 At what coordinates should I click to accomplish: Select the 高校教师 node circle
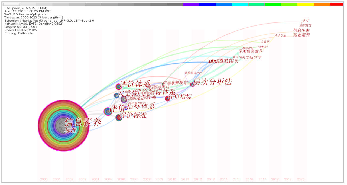click(124, 99)
